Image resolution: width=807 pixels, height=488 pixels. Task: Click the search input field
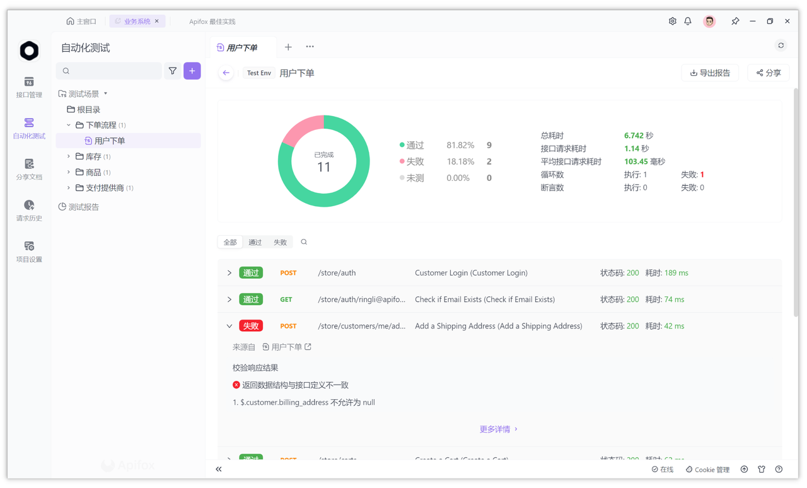109,71
